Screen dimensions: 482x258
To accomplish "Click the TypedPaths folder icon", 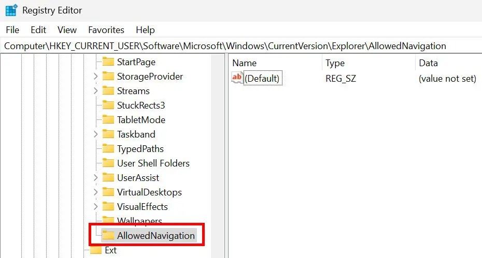I will click(x=108, y=148).
